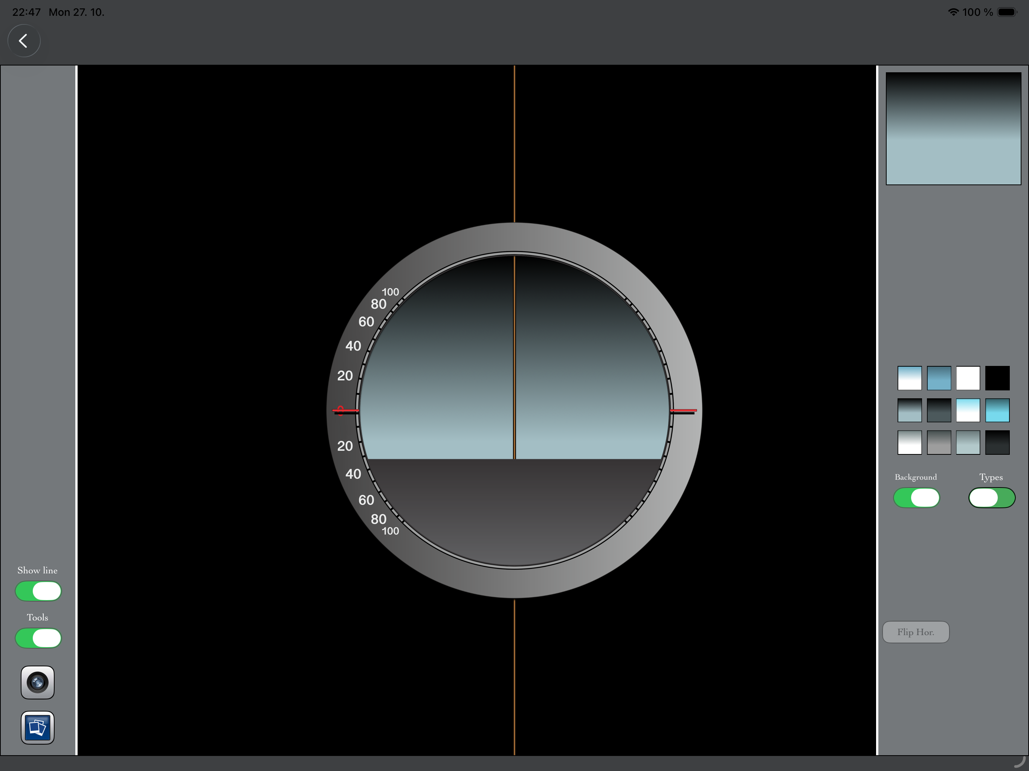
Task: Click the lower 100 scale label
Action: point(390,531)
